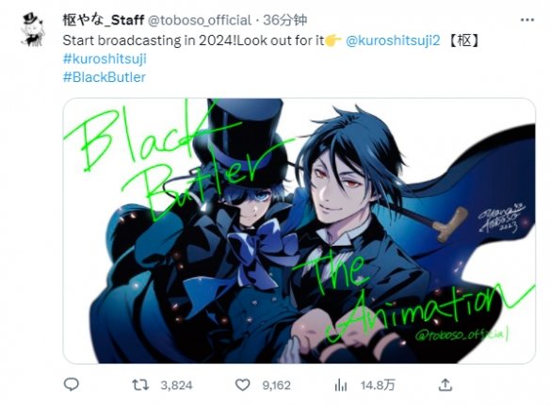550x405 pixels.
Task: Click the reply speech bubble icon
Action: (72, 384)
